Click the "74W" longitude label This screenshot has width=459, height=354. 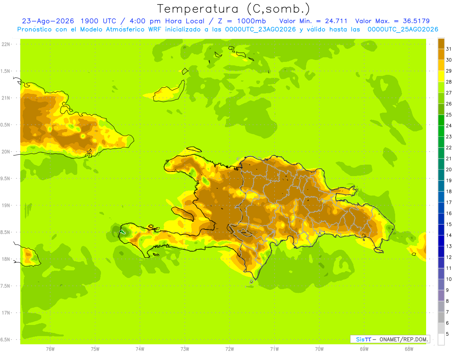(140, 349)
